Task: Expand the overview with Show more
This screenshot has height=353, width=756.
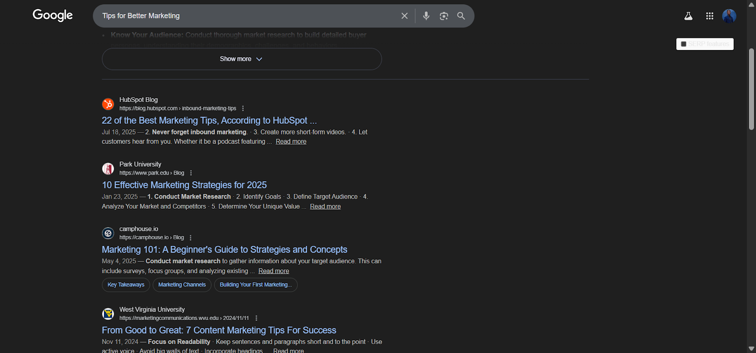Action: (241, 59)
